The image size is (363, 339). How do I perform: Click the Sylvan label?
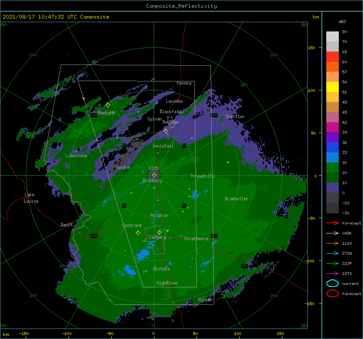(154, 119)
